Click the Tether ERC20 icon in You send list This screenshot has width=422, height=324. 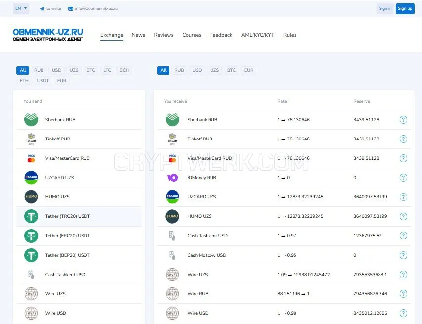tap(31, 236)
